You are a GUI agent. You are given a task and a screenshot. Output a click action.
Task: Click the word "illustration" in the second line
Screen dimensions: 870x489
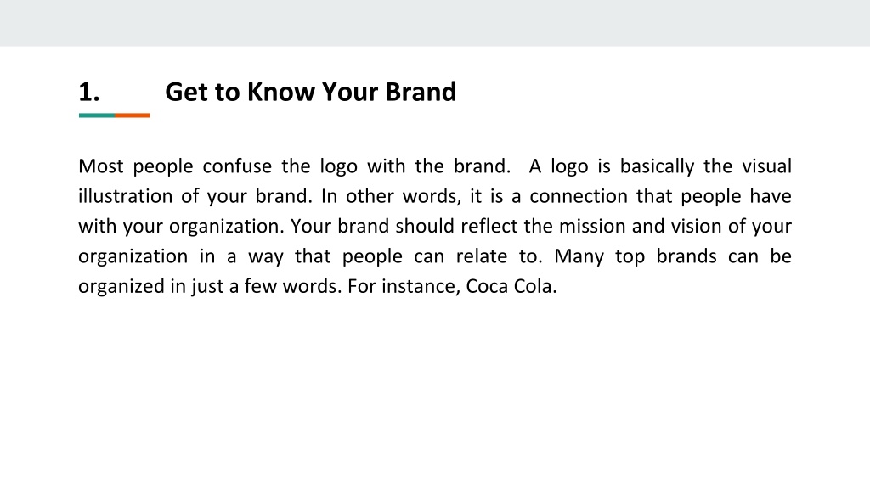point(126,196)
